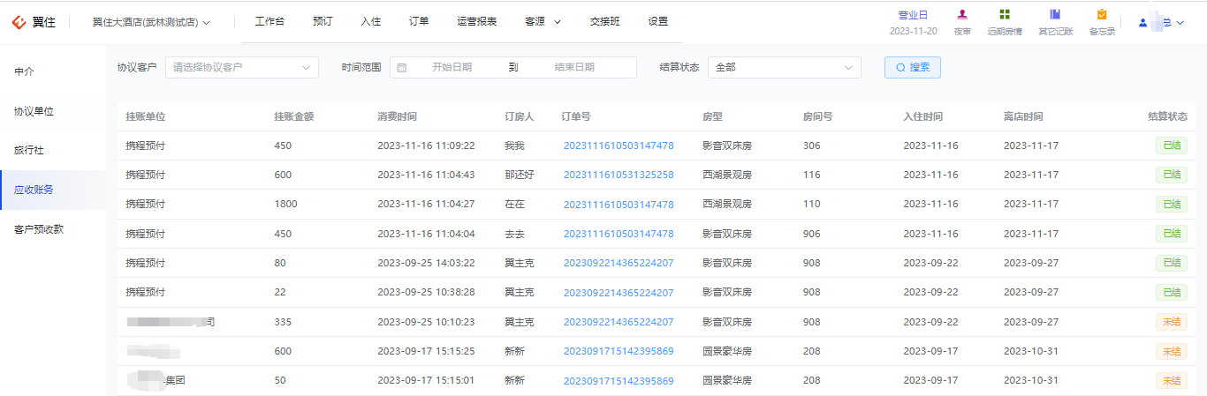Image resolution: width=1207 pixels, height=396 pixels.
Task: Click consumption time 2023-11-16 11:09:22
Action: click(x=426, y=146)
